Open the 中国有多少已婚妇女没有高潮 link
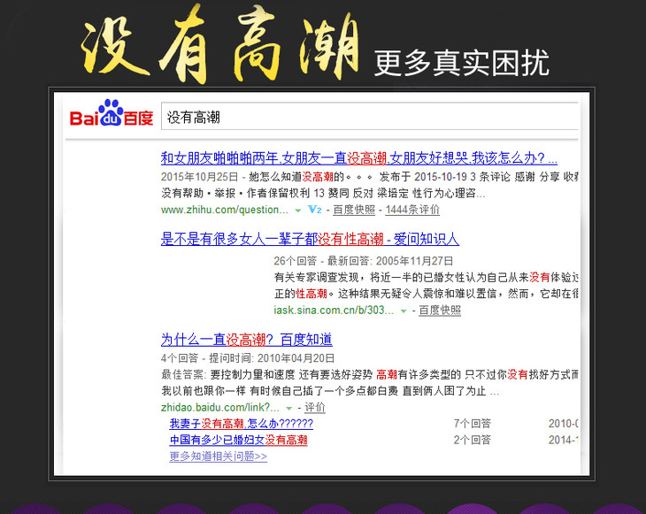The height and width of the screenshot is (514, 646). pos(239,440)
